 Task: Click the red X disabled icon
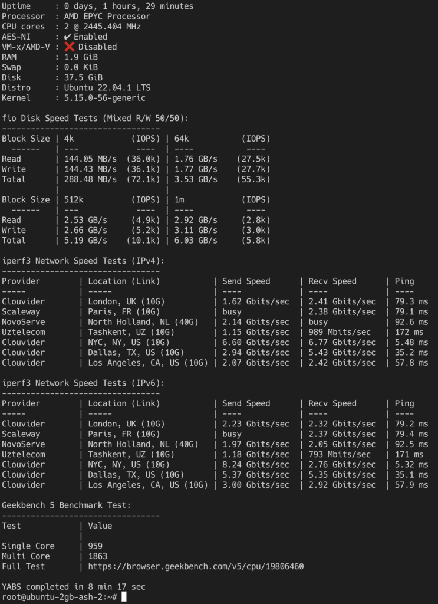pyautogui.click(x=70, y=47)
